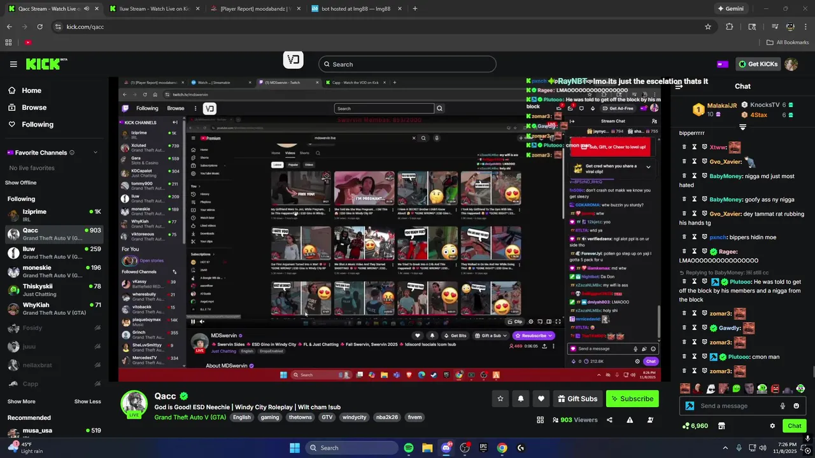
Task: Click the microphone icon in chat input
Action: click(x=783, y=406)
